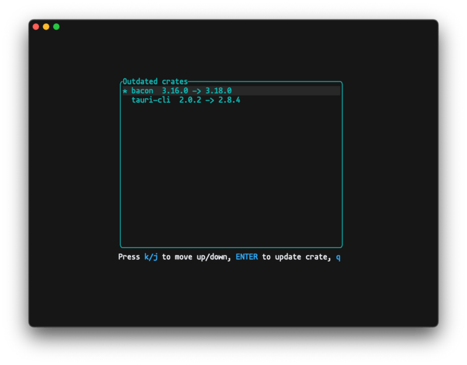Click the "to update crate" help text
The width and height of the screenshot is (467, 365).
[x=296, y=257]
